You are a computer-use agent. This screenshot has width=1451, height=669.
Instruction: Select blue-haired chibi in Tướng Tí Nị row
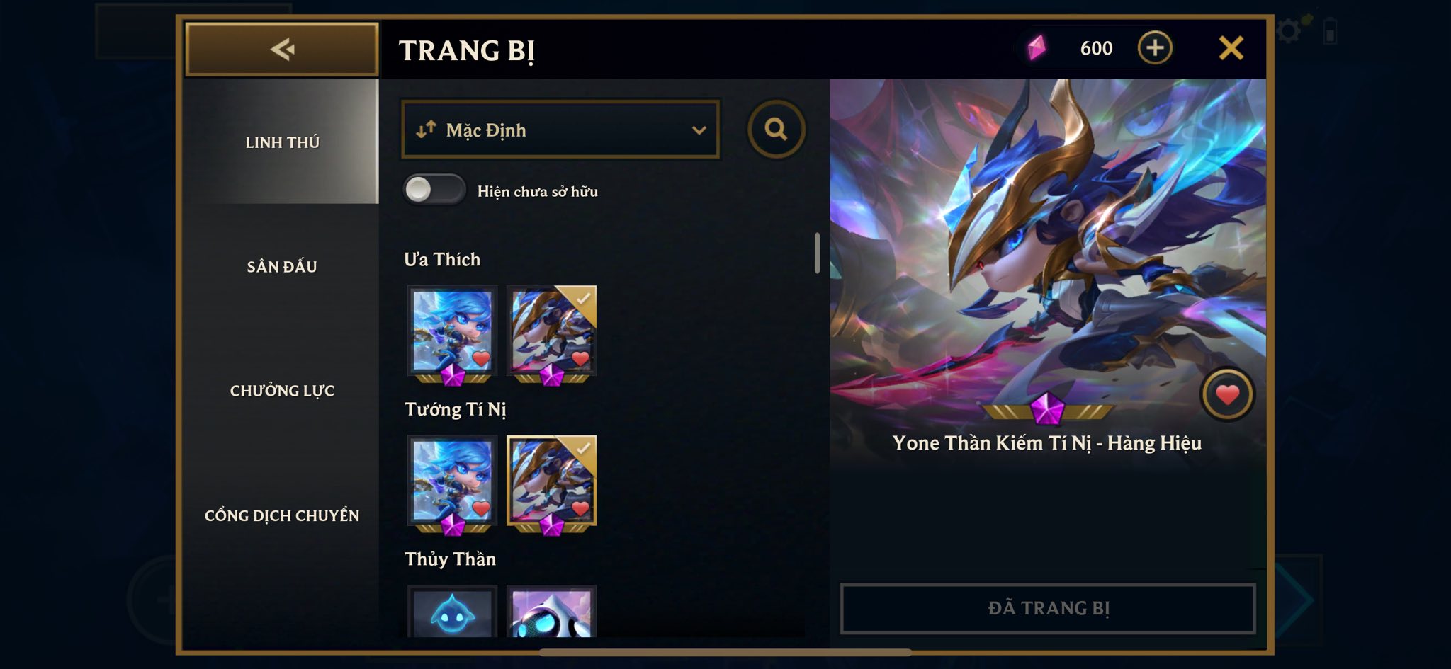[x=452, y=481]
